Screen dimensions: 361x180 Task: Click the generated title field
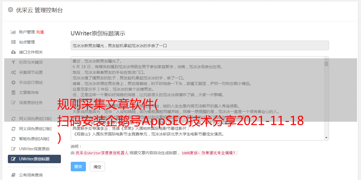tap(200, 45)
